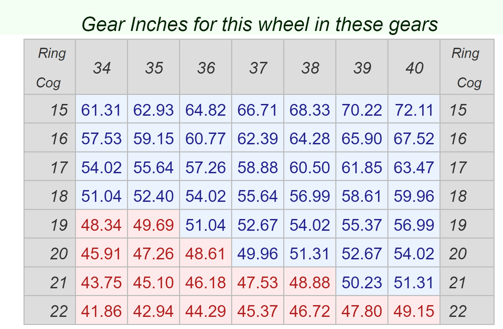Click the 61.31 gear inches cell

pos(101,110)
